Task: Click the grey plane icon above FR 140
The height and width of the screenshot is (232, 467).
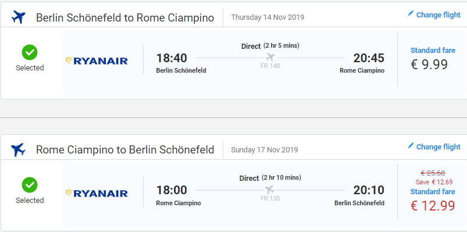Action: tap(270, 57)
